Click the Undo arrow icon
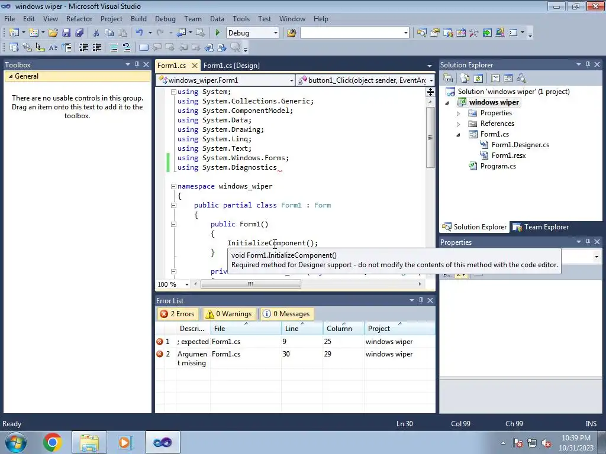Image resolution: width=606 pixels, height=454 pixels. (x=140, y=33)
